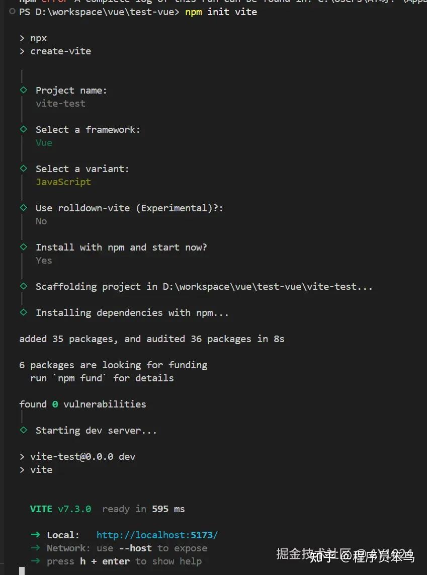427x575 pixels.
Task: Click the VITE v7.3.0 version label
Action: [60, 509]
